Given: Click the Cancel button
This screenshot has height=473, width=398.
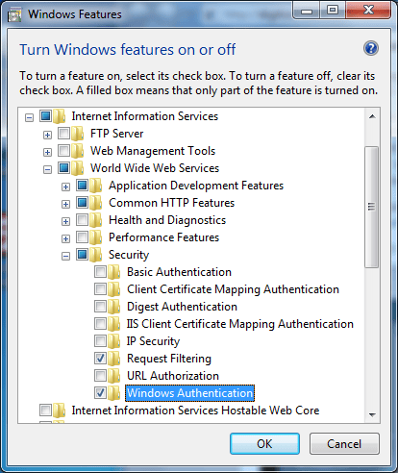Looking at the screenshot, I should click(x=344, y=444).
